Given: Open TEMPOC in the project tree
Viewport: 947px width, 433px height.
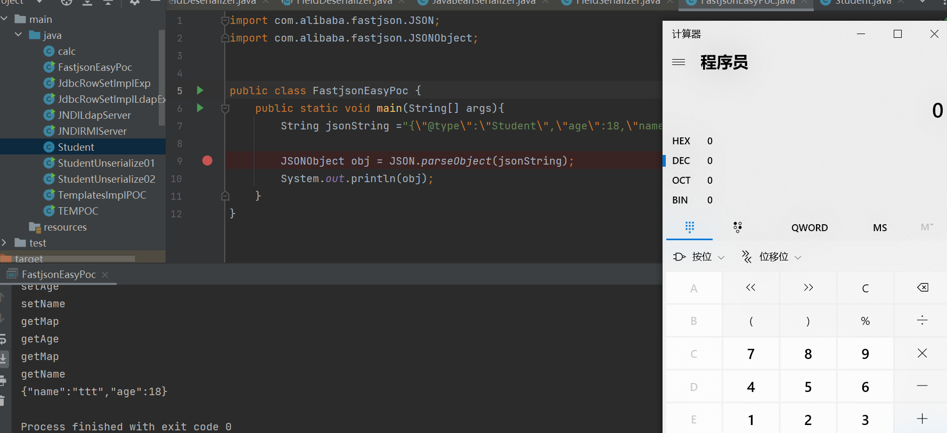Looking at the screenshot, I should tap(78, 211).
